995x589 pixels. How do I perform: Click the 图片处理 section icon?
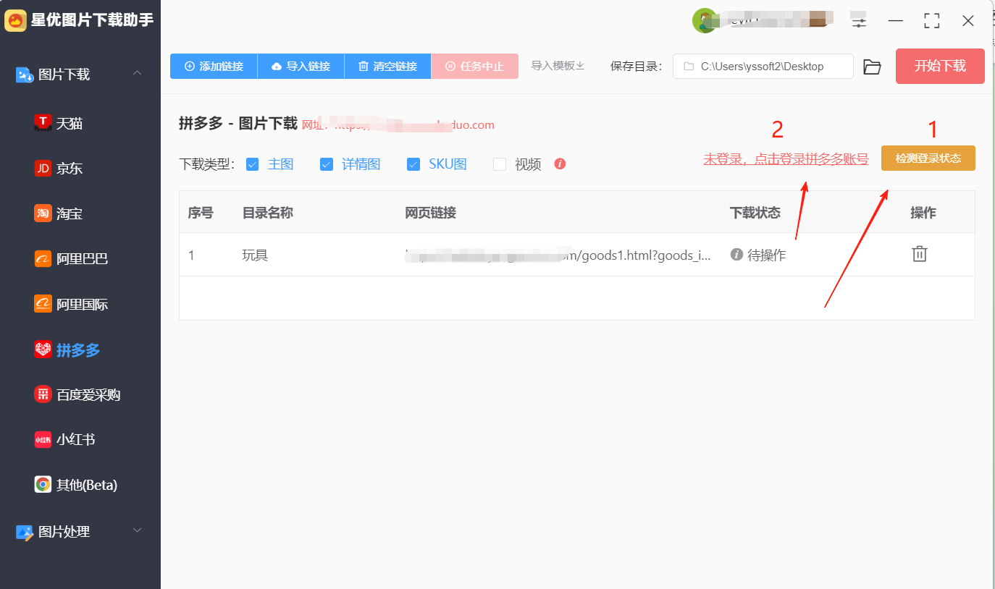click(25, 532)
